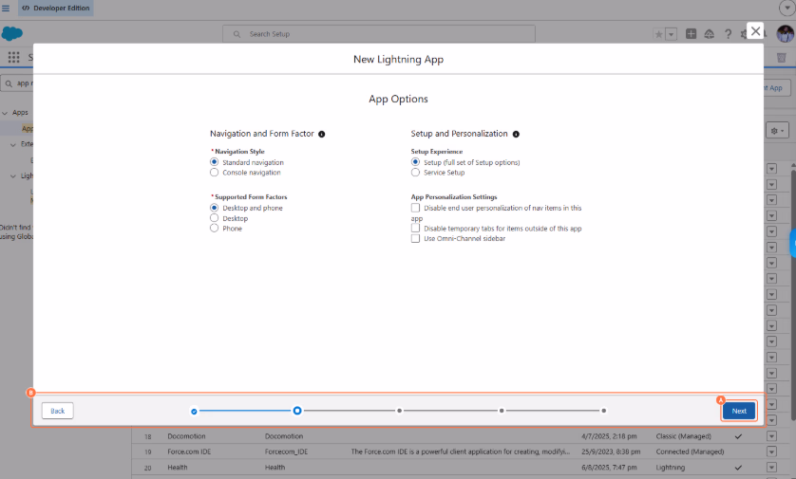Viewport: 796px width, 479px height.
Task: Open the Help question mark icon
Action: 728,34
